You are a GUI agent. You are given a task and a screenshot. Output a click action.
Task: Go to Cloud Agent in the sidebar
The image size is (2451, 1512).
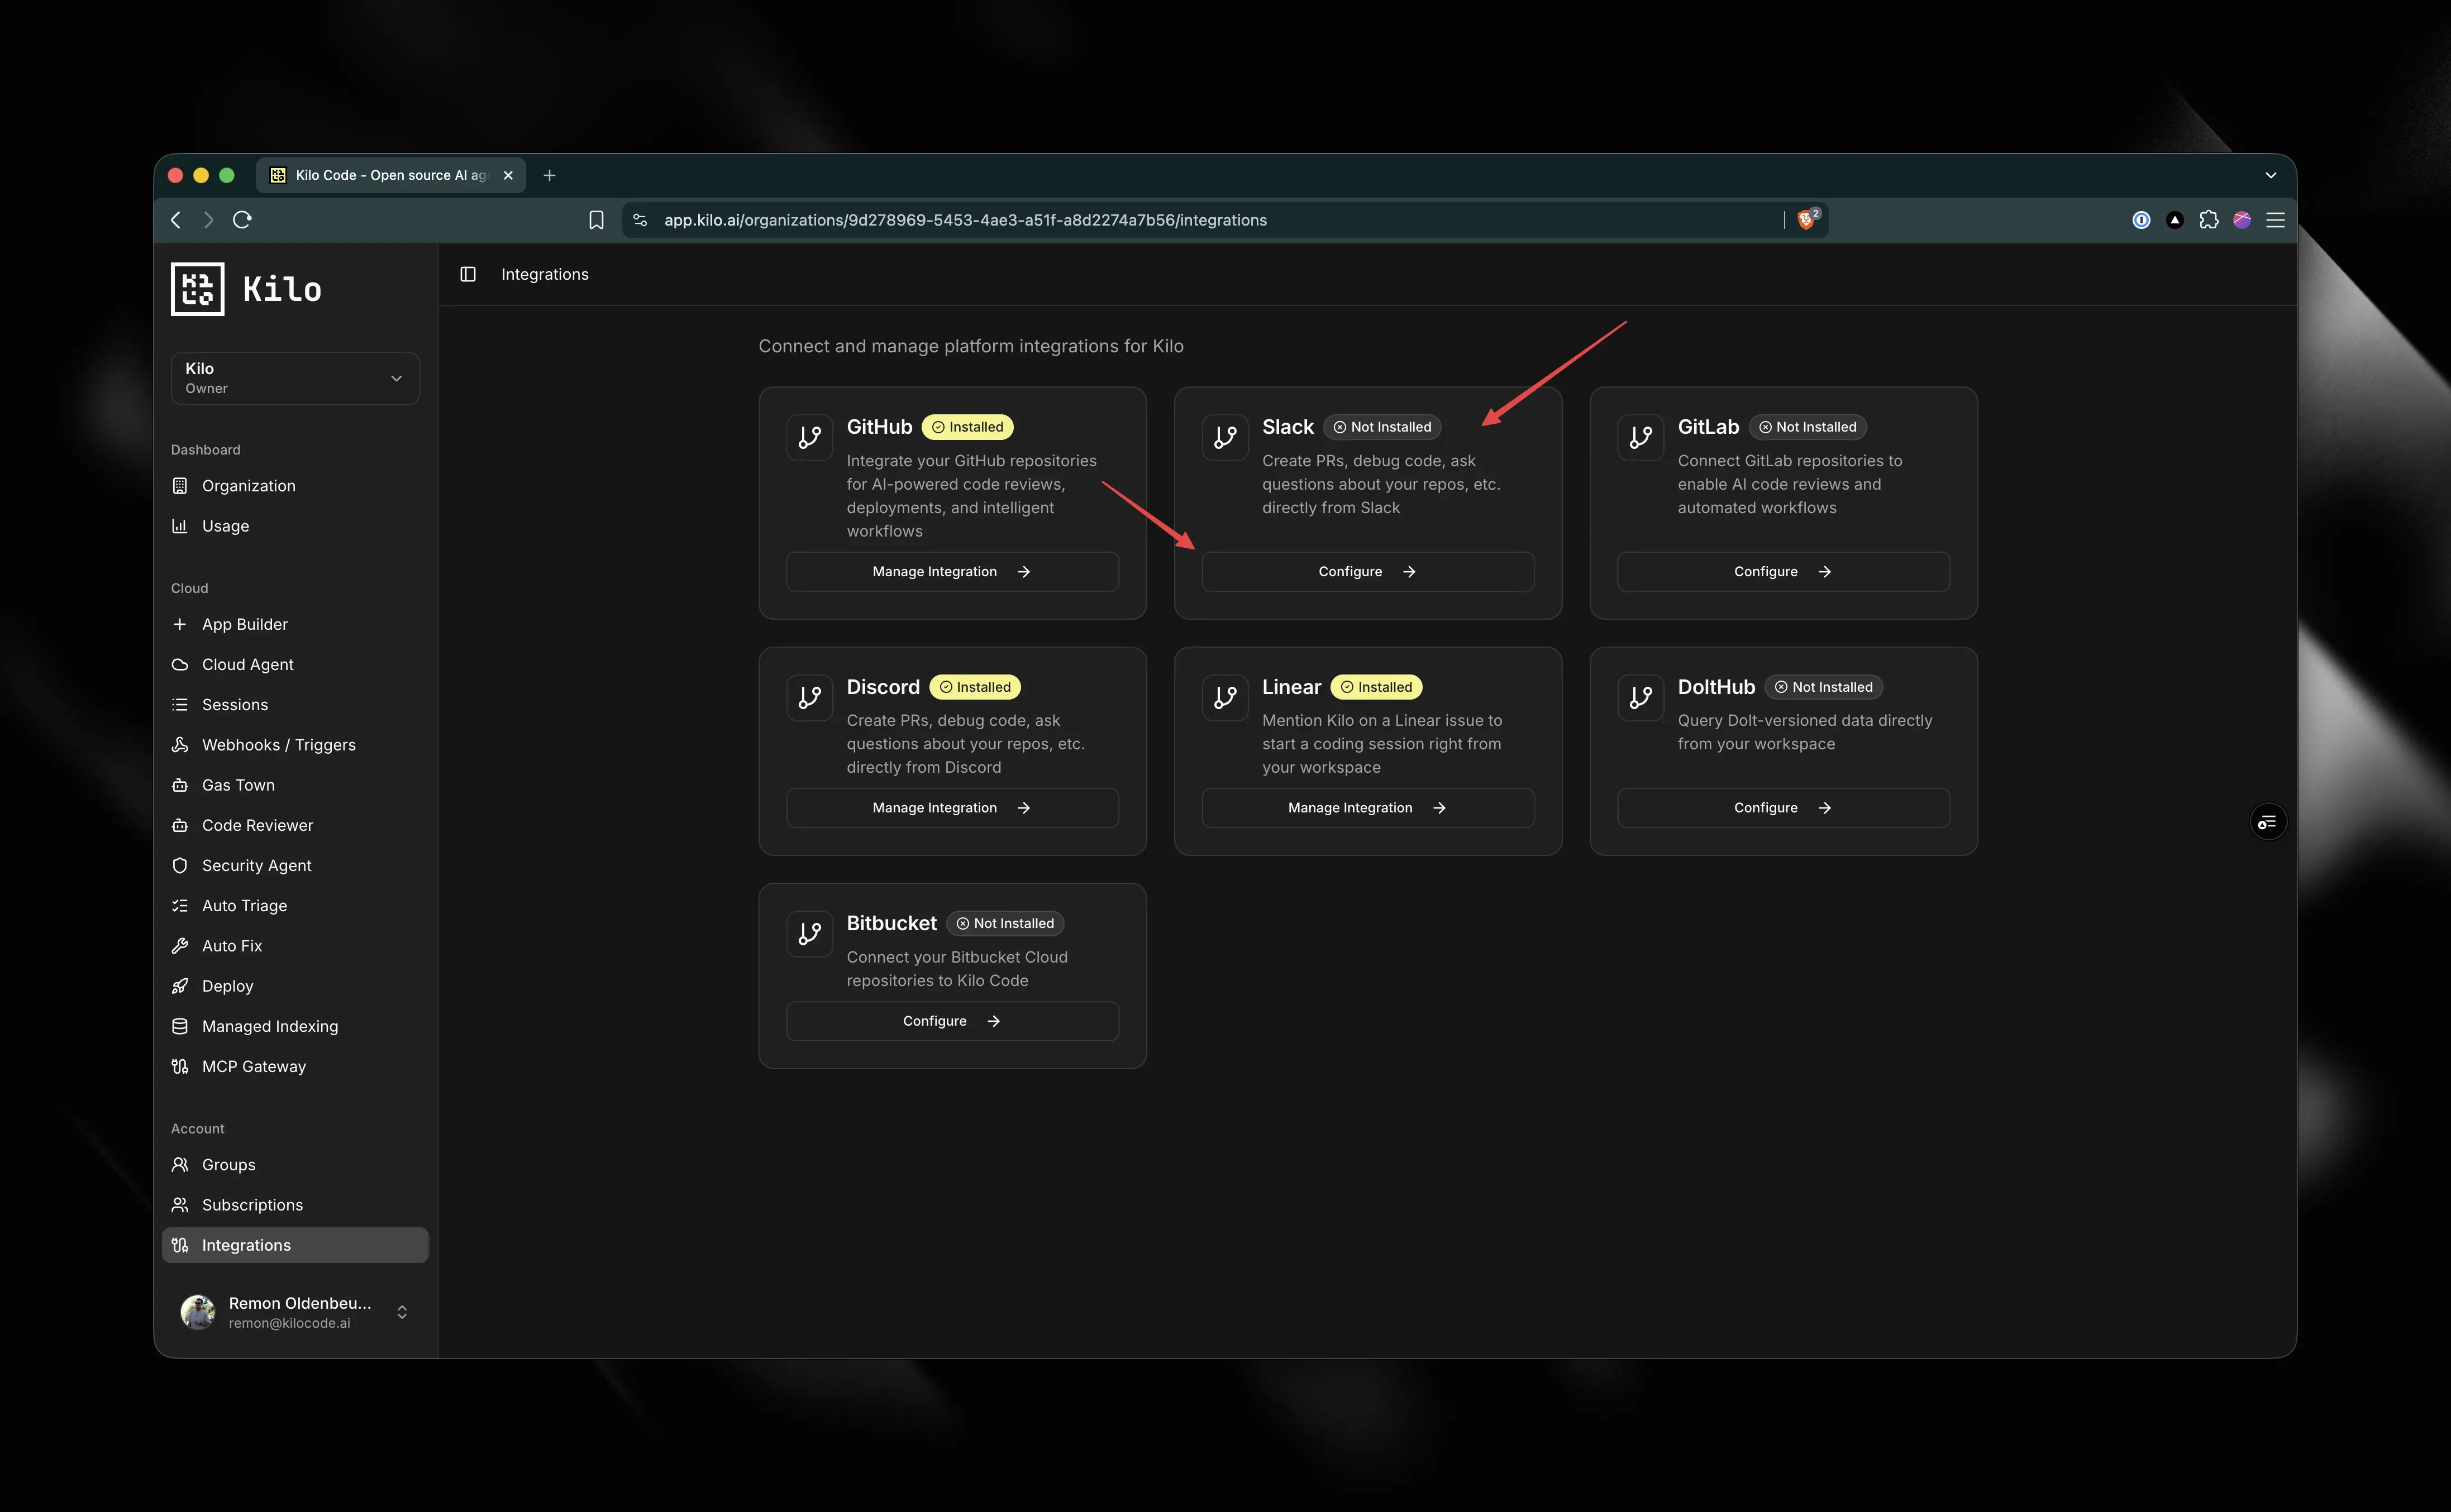click(x=295, y=665)
